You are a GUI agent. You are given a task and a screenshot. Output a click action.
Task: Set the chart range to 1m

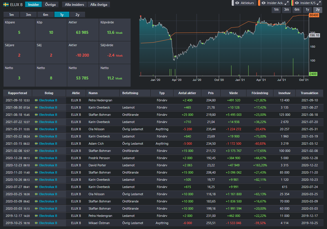(x=276, y=10)
